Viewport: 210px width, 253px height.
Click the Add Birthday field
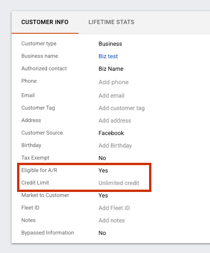click(115, 146)
